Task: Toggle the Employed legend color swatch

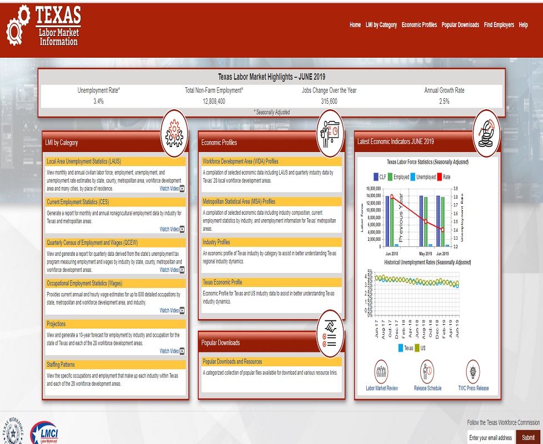Action: pyautogui.click(x=390, y=177)
